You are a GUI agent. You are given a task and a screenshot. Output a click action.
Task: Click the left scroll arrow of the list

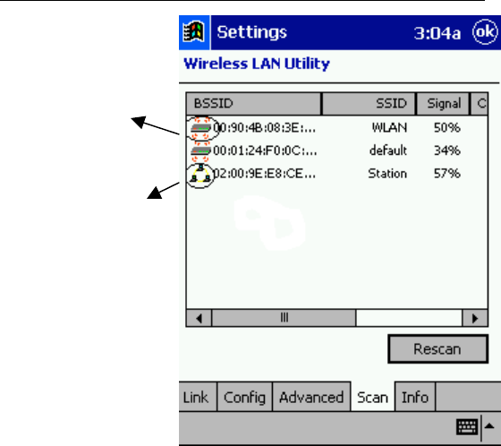199,318
